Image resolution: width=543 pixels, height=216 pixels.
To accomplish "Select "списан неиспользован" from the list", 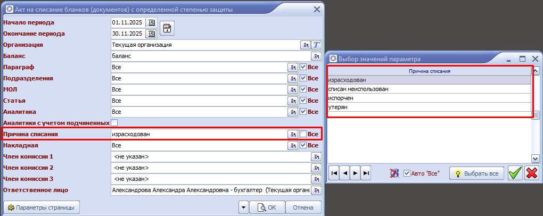I will [358, 89].
